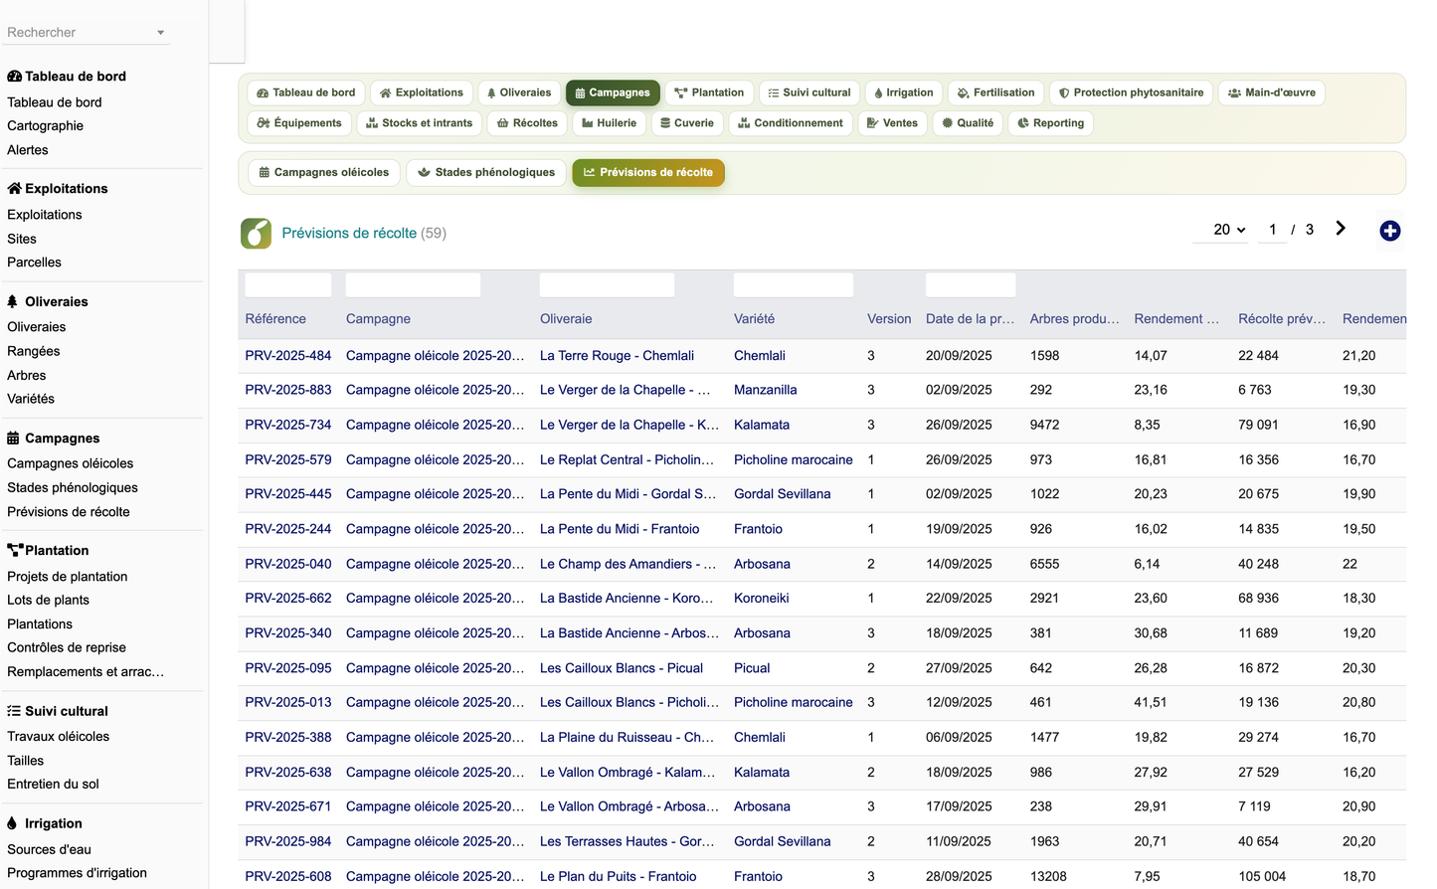The height and width of the screenshot is (889, 1437).
Task: Open the Fertilisation top tab
Action: [995, 92]
